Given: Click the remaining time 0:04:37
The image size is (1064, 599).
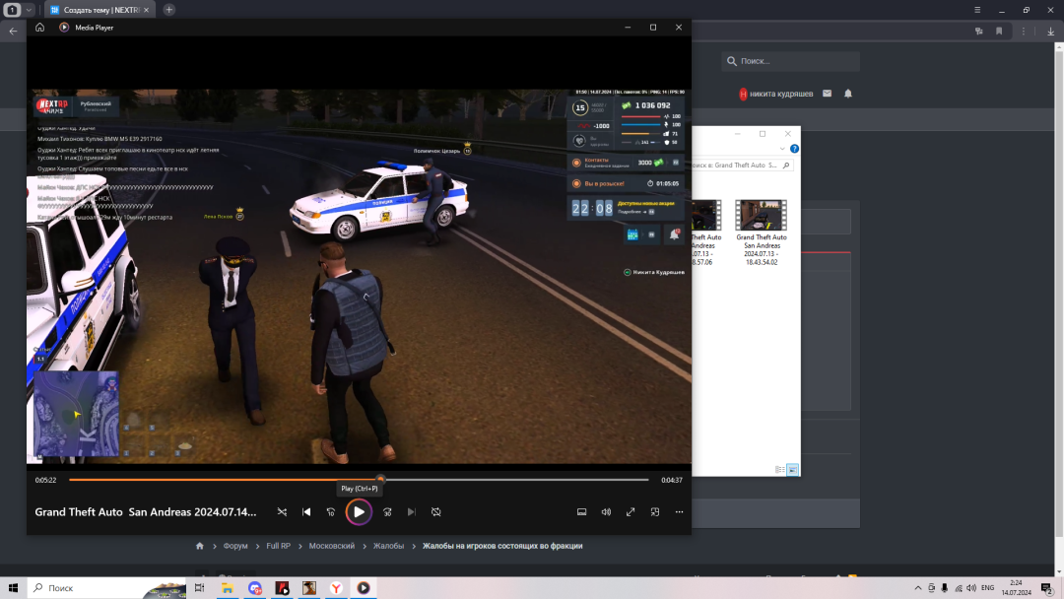Looking at the screenshot, I should click(x=672, y=481).
